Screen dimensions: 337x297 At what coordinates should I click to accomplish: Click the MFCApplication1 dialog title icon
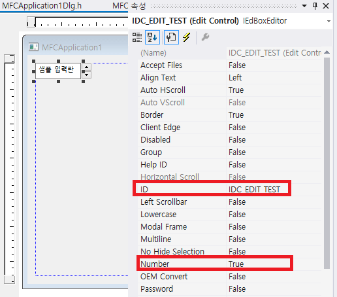[x=33, y=47]
